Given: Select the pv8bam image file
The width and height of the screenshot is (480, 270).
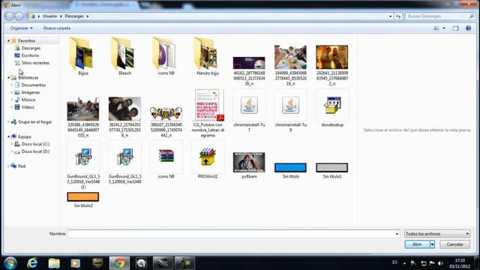Looking at the screenshot, I should point(249,165).
